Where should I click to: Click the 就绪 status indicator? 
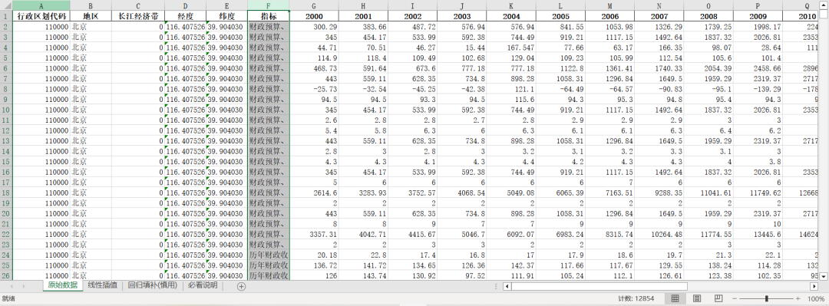[x=8, y=299]
